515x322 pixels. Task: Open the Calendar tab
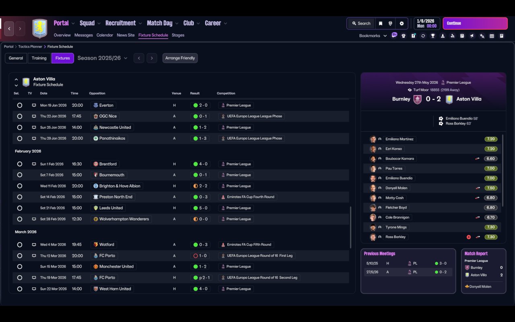pyautogui.click(x=105, y=35)
